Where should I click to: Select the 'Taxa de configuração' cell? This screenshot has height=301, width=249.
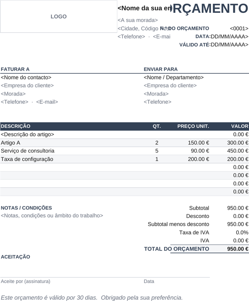pos(27,159)
